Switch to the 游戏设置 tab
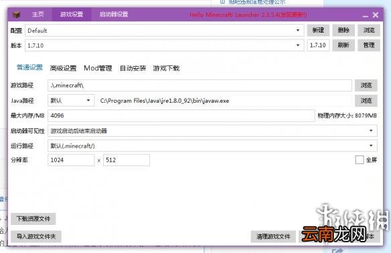 coord(72,14)
